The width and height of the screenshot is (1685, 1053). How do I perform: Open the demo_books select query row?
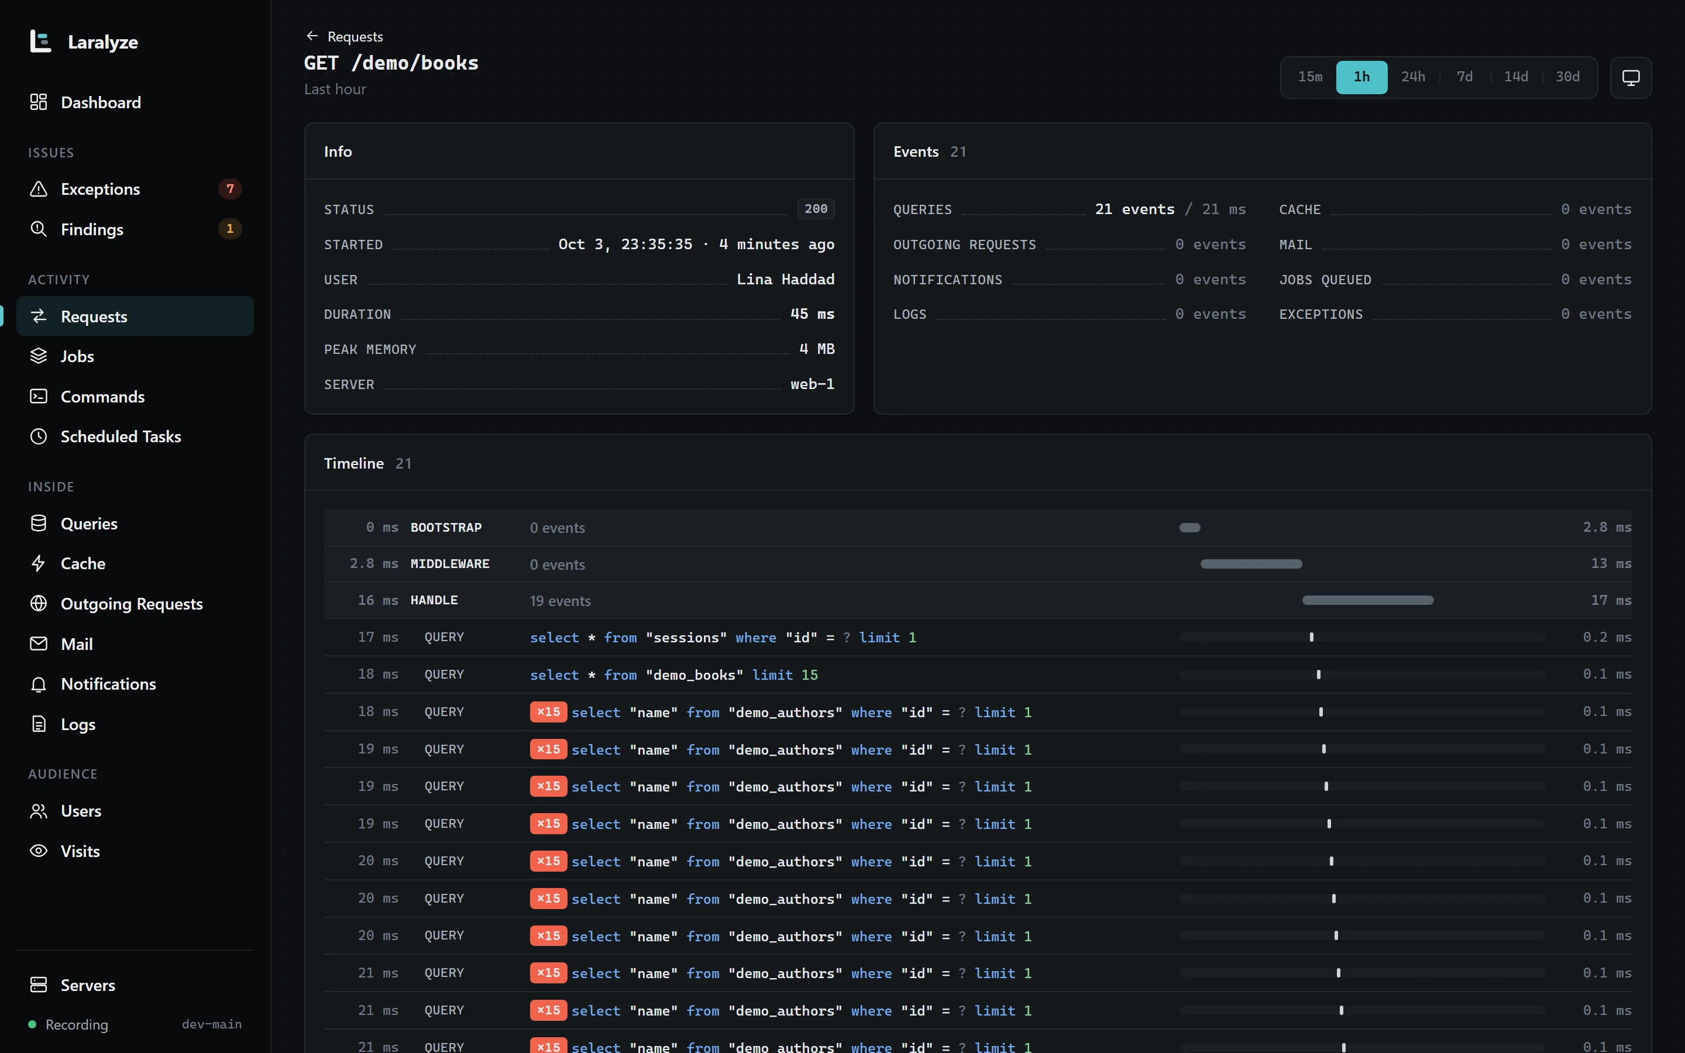[978, 674]
